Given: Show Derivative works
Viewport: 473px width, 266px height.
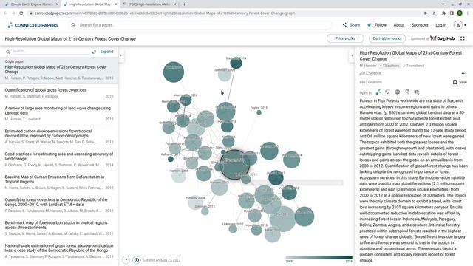Looking at the screenshot, I should pyautogui.click(x=387, y=38).
